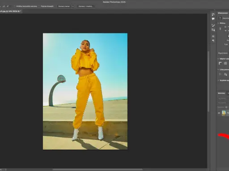The height and width of the screenshot is (171, 229).
Task: Click the layer search filter field
Action: (223, 98)
